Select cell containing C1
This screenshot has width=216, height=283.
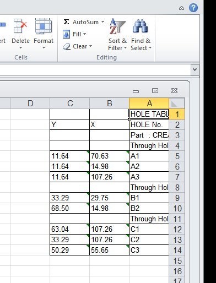[149, 229]
